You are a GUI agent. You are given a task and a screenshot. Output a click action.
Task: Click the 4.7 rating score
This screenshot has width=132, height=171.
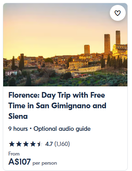point(49,144)
